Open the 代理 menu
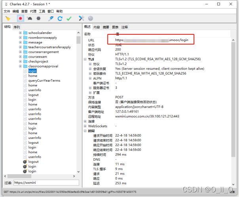Image resolution: width=239 pixels, height=197 pixels. pos(33,11)
